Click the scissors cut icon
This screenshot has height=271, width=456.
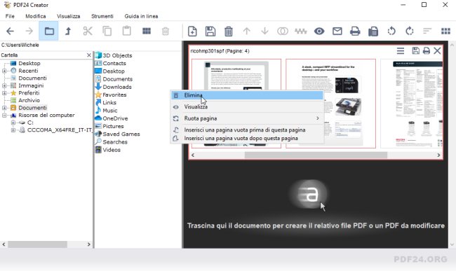[88, 31]
